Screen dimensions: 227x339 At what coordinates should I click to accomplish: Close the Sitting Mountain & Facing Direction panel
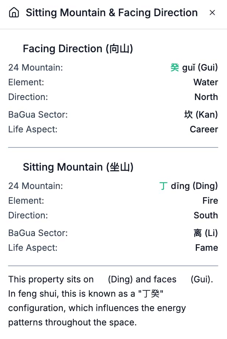pos(212,13)
